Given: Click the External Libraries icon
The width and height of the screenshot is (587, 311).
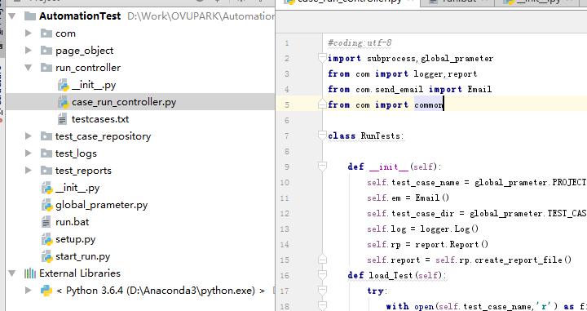Looking at the screenshot, I should (30, 273).
